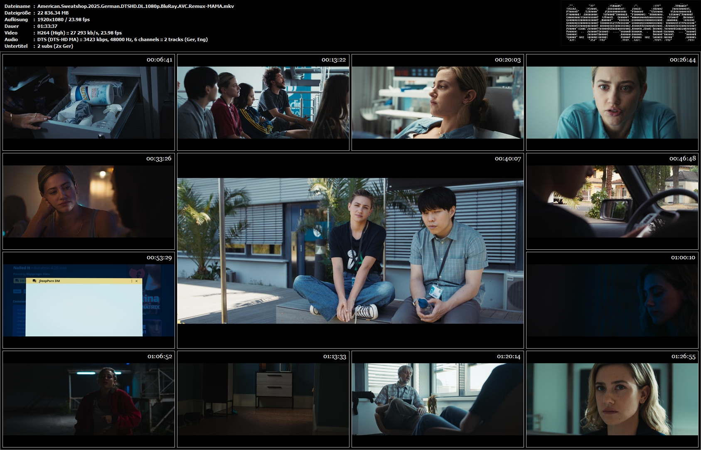Click the file name ending in MAMA.mkv
Image resolution: width=701 pixels, height=450 pixels.
click(x=135, y=6)
